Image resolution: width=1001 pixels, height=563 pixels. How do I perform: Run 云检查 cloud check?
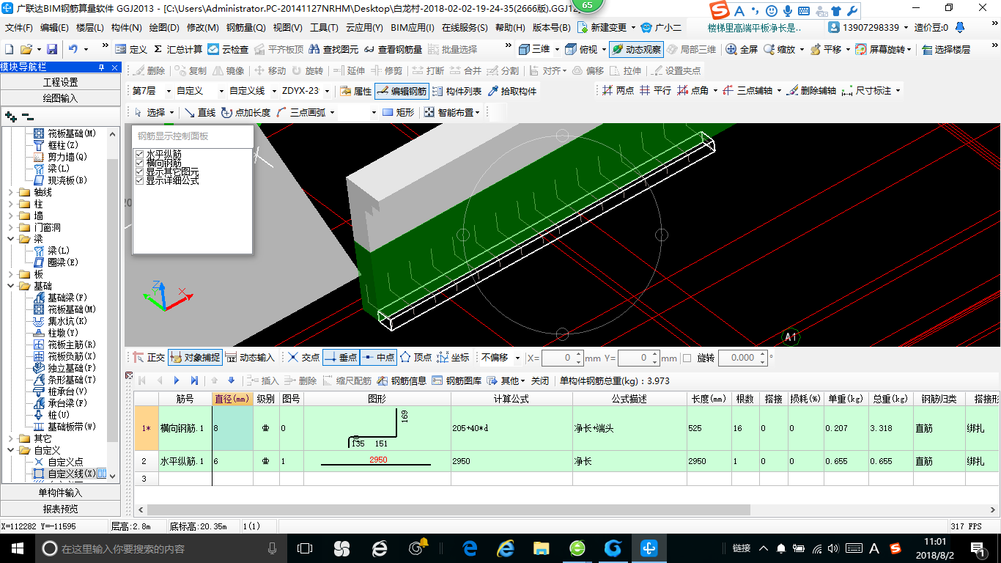click(228, 49)
